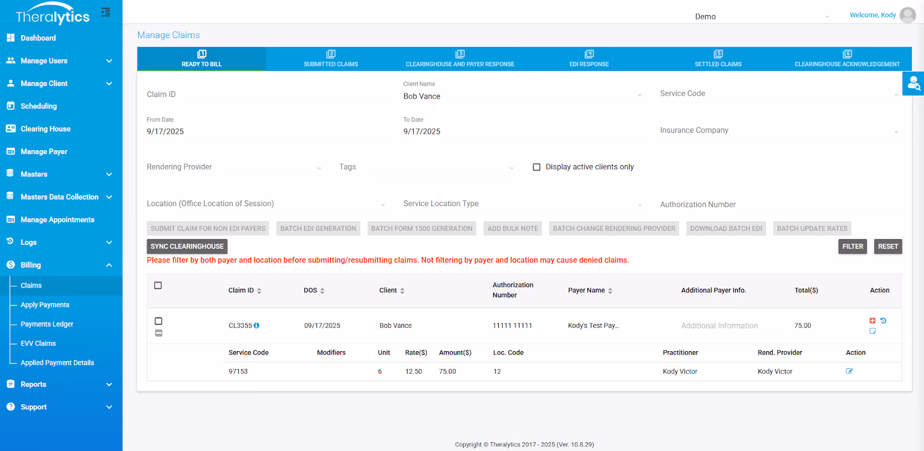Collapse the Billing menu chevron

(109, 264)
